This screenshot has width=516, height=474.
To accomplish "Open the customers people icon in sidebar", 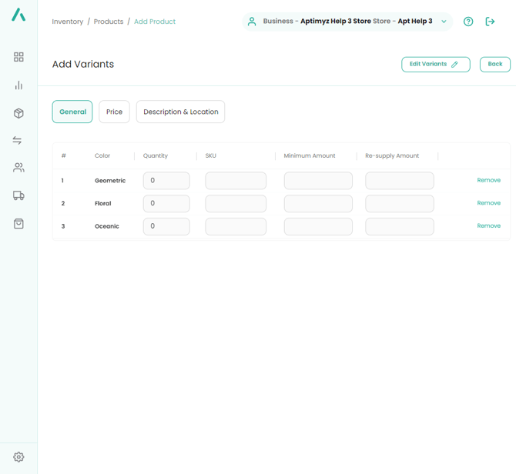I will click(18, 168).
